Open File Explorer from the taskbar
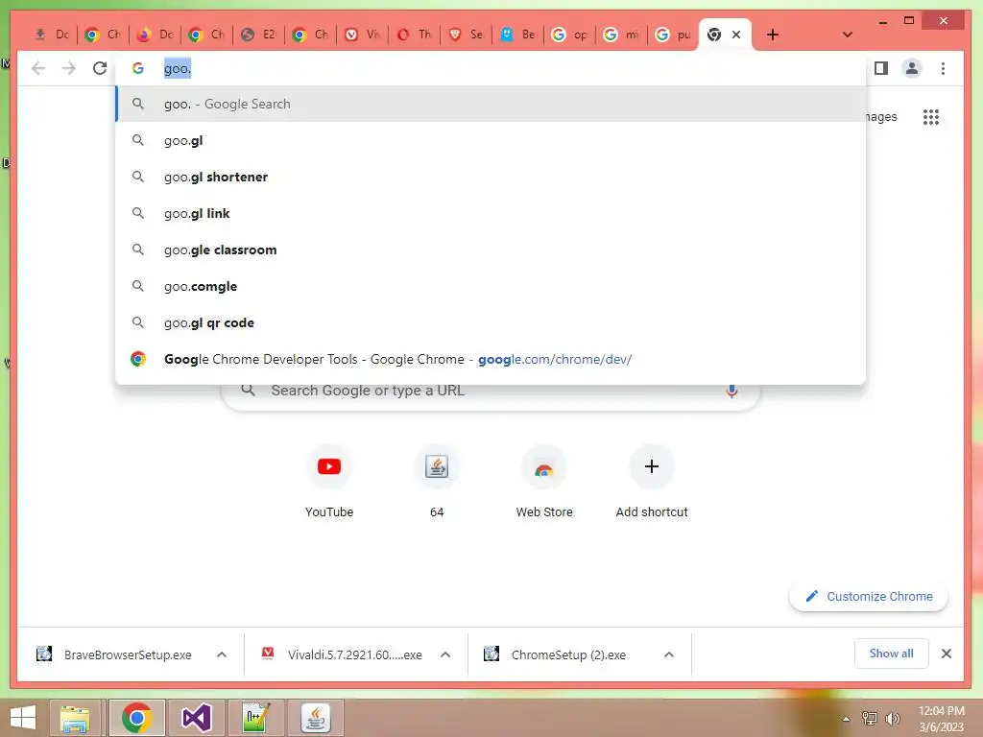This screenshot has width=983, height=737. click(75, 718)
